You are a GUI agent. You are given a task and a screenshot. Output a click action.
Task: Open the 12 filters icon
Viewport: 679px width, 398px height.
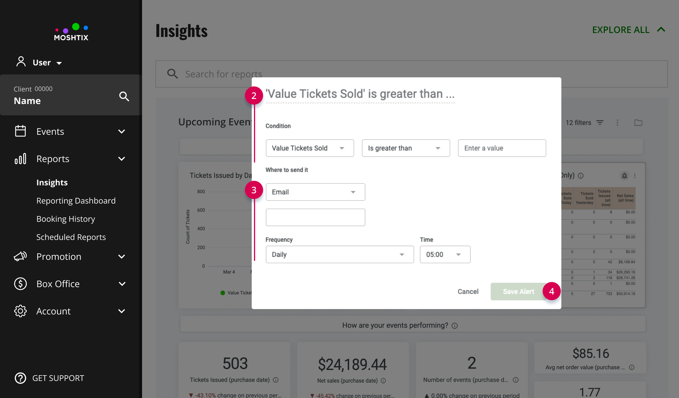tap(600, 123)
